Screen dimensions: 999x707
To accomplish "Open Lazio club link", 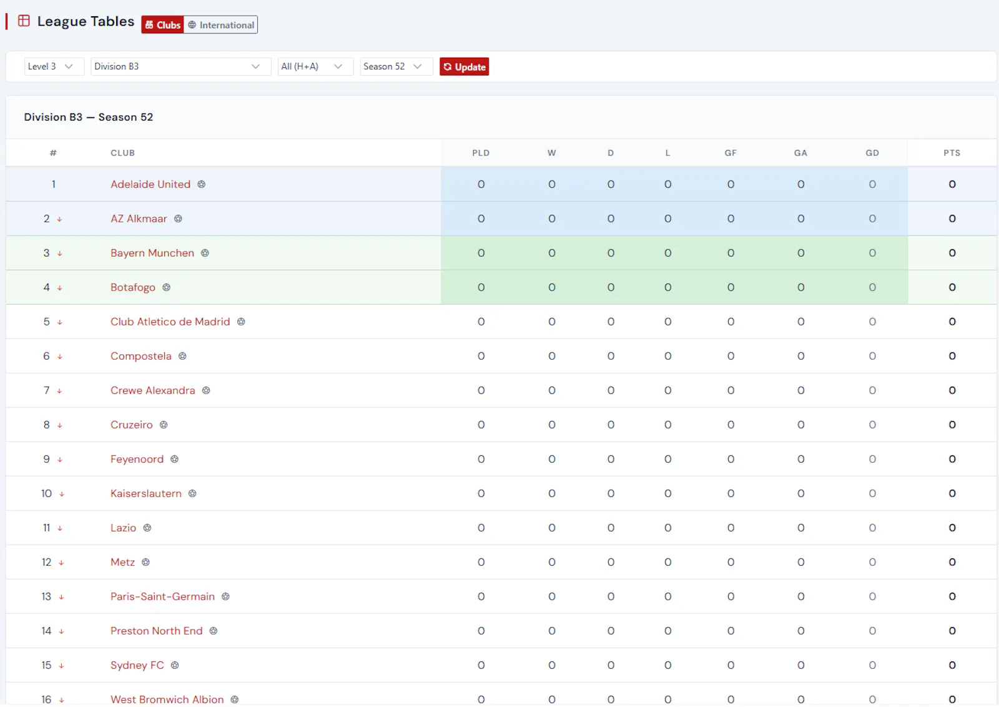I will (x=124, y=528).
